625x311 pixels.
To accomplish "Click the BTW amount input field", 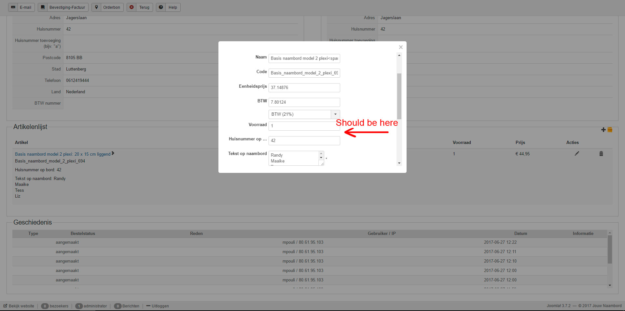I will tap(304, 102).
